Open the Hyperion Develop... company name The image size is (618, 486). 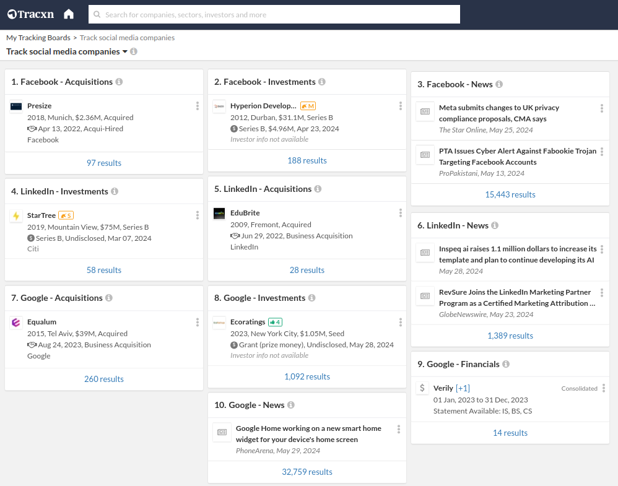pos(263,106)
